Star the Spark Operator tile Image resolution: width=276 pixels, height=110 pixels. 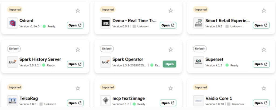click(171, 49)
